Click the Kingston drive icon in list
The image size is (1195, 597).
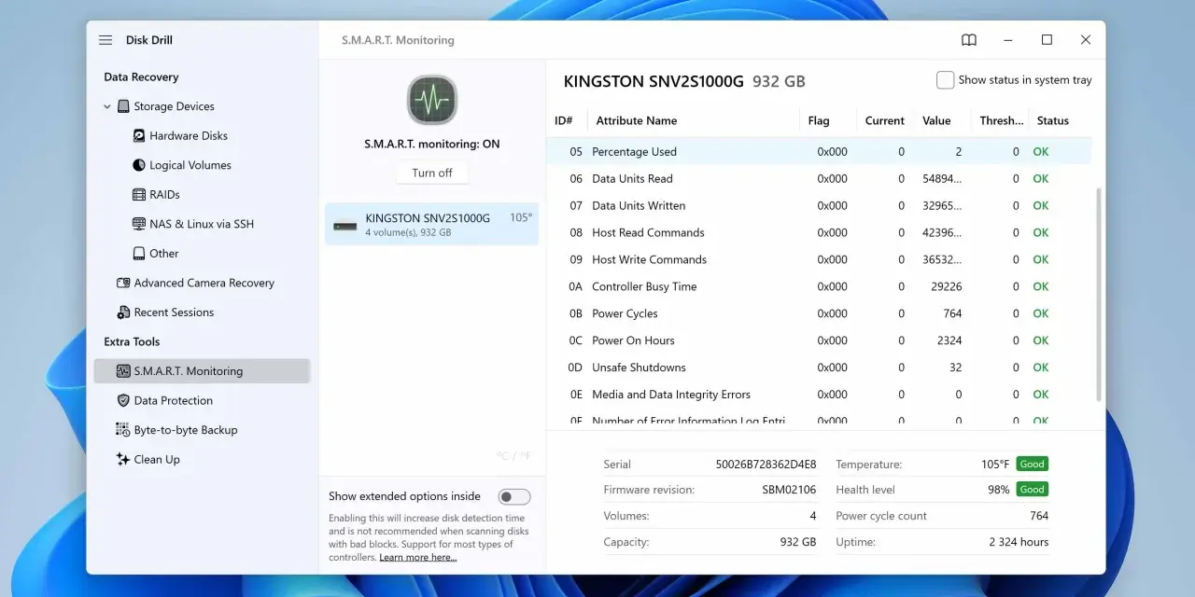tap(345, 225)
